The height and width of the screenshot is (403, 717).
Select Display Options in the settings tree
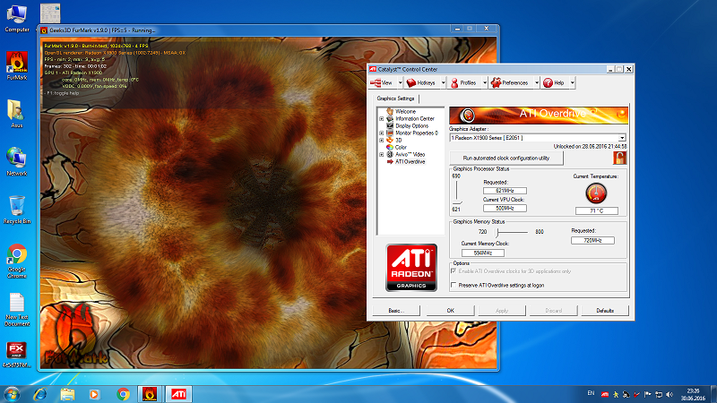point(411,125)
